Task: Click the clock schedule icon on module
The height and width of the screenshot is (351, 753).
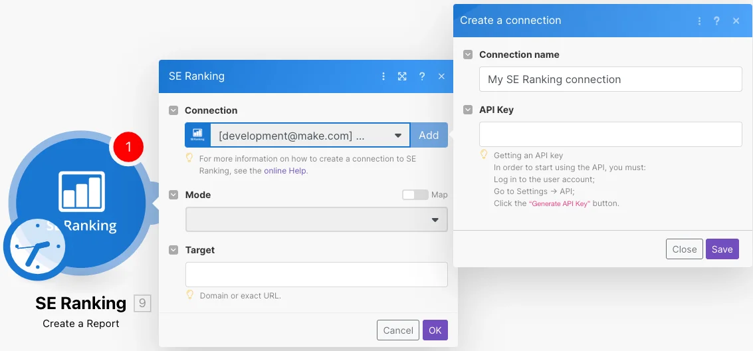Action: coord(35,247)
